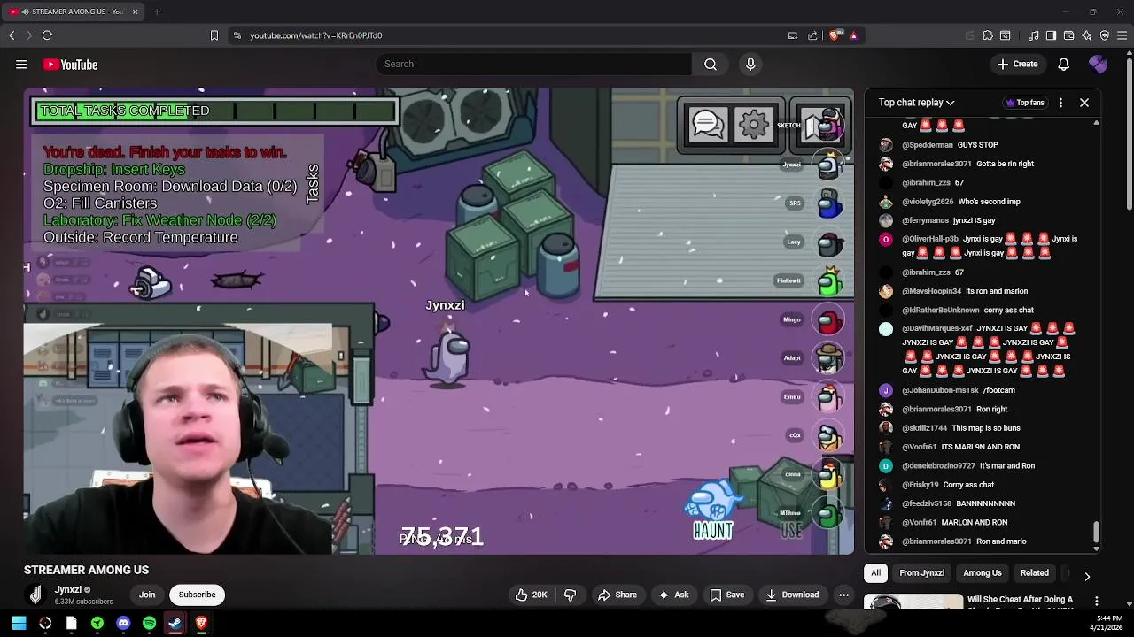
Task: Save the video to a playlist
Action: tap(726, 595)
